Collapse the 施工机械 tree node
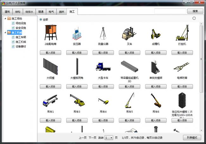206x144 pixels. point(6,32)
